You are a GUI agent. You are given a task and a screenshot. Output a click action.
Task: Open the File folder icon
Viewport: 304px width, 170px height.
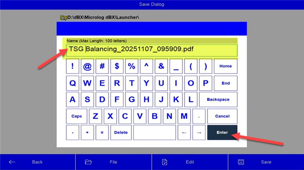click(88, 162)
